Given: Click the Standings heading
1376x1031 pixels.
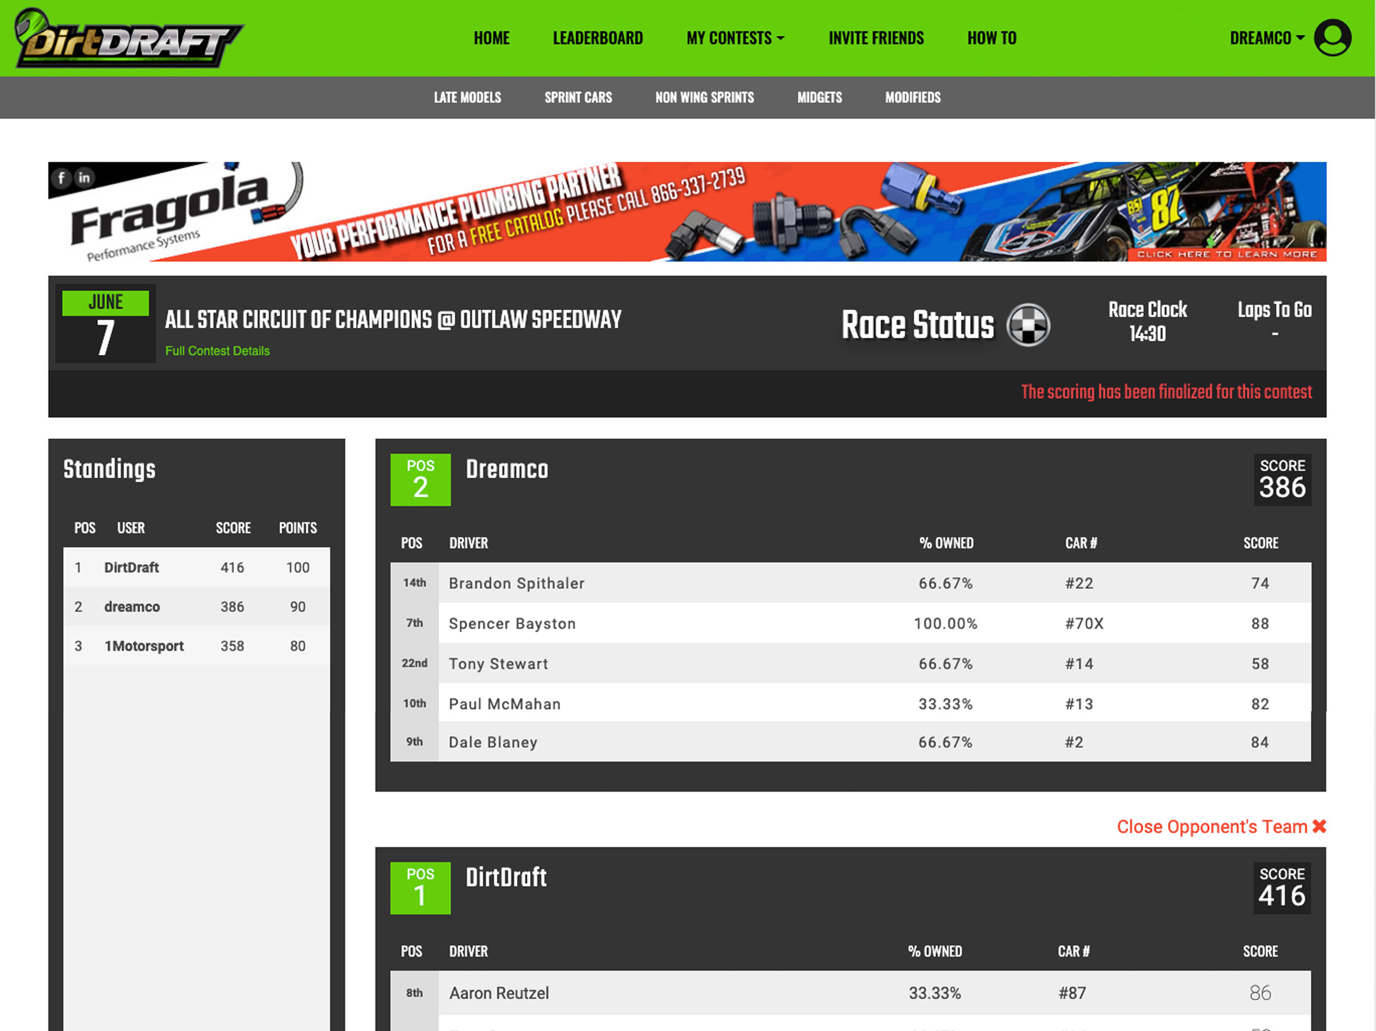Looking at the screenshot, I should [109, 470].
